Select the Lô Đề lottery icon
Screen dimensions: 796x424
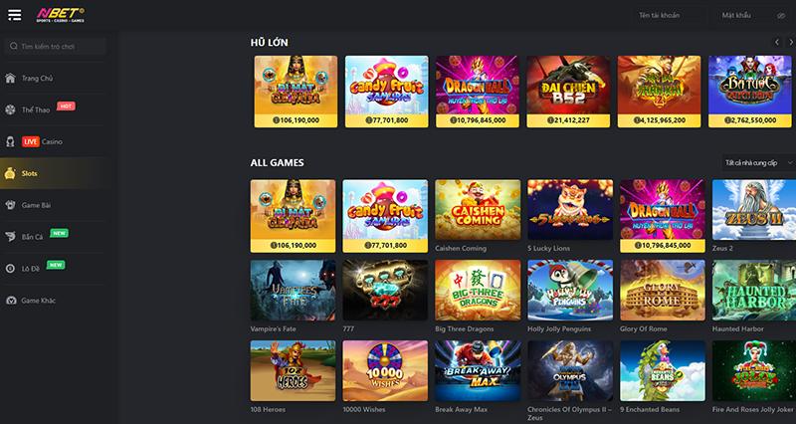(10, 269)
